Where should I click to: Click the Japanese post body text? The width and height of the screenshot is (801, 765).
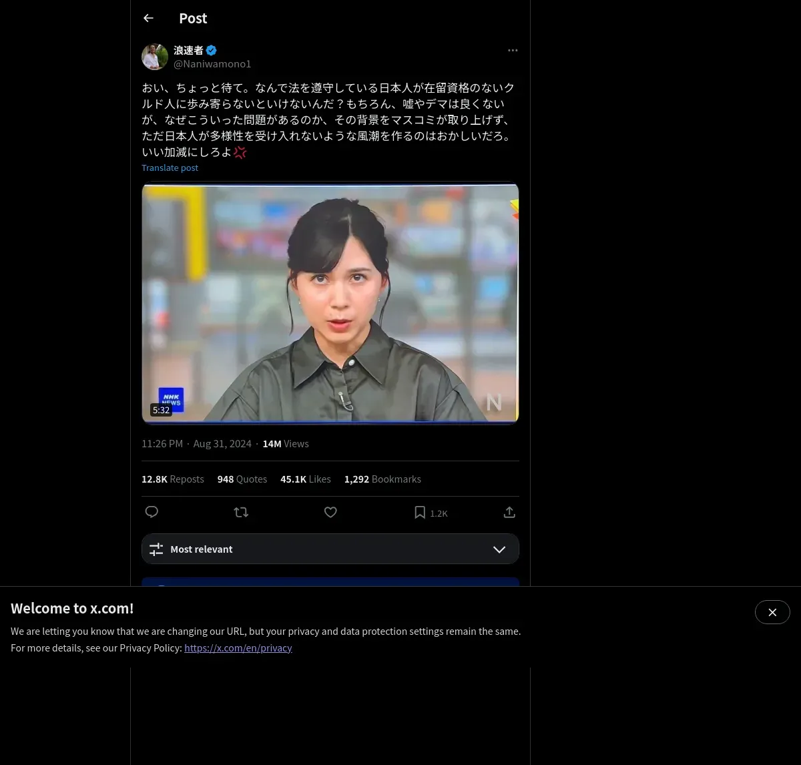pyautogui.click(x=328, y=119)
